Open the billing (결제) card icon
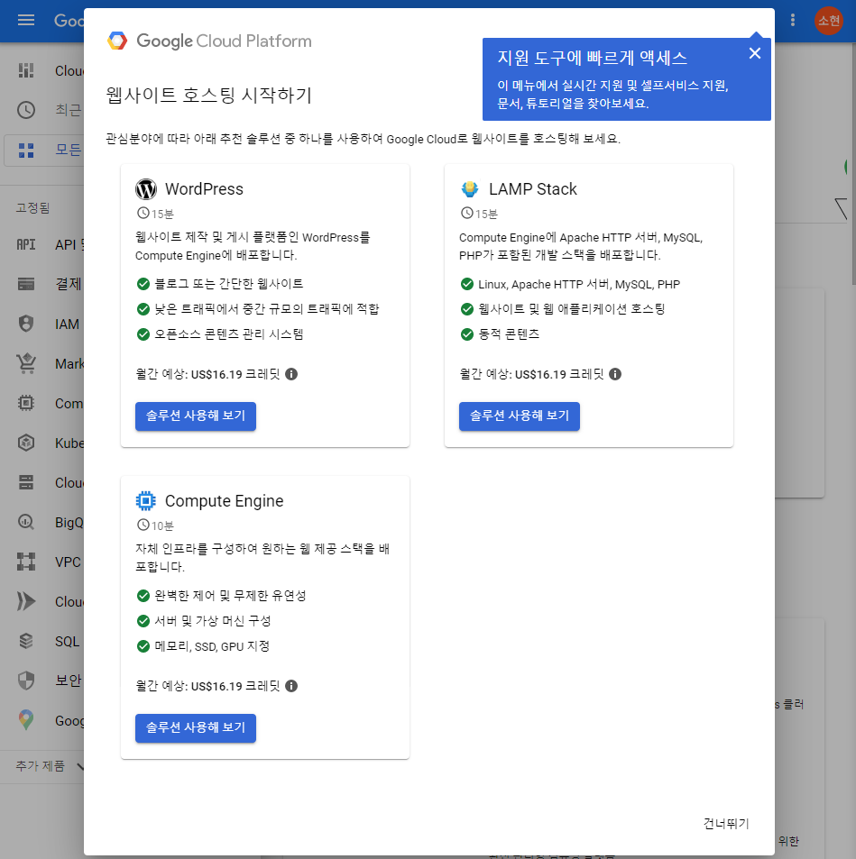The image size is (856, 859). (x=26, y=284)
